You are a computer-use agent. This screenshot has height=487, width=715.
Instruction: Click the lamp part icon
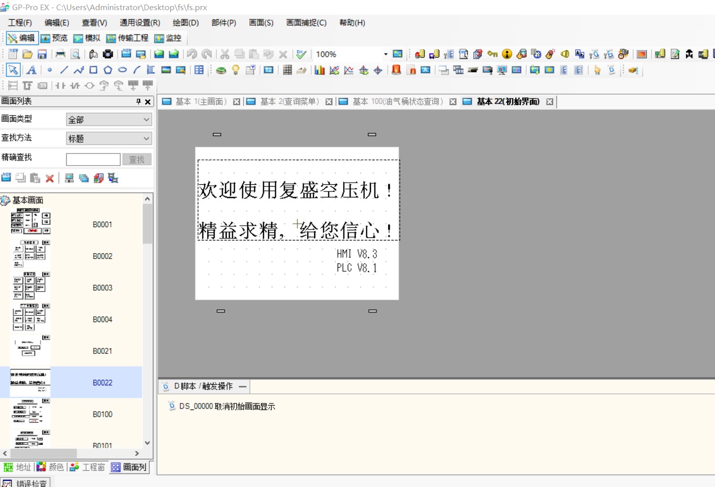tap(236, 70)
